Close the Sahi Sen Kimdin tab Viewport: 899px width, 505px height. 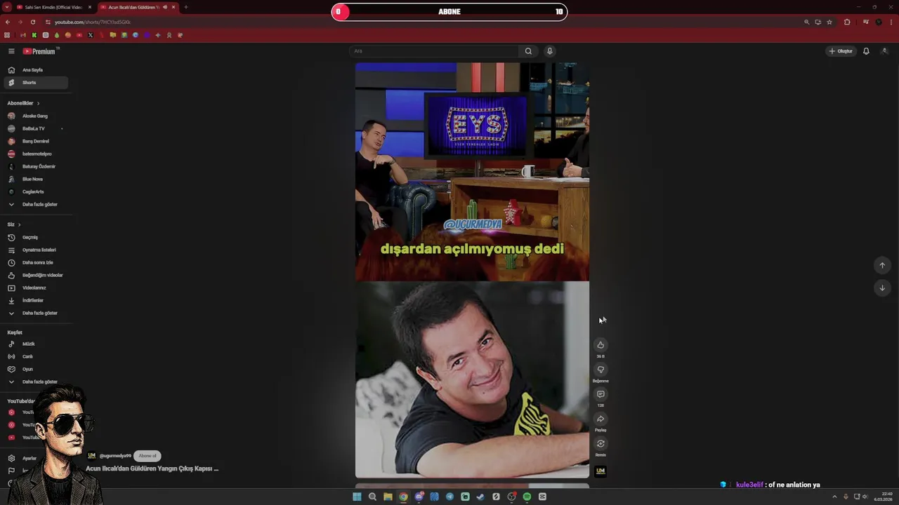click(90, 7)
